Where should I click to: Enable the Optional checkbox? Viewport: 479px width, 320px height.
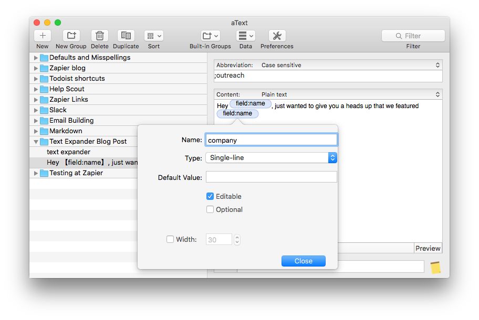[210, 209]
